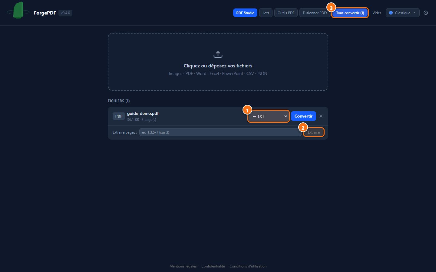Click the file drop zone area
The height and width of the screenshot is (272, 436).
coord(218,62)
